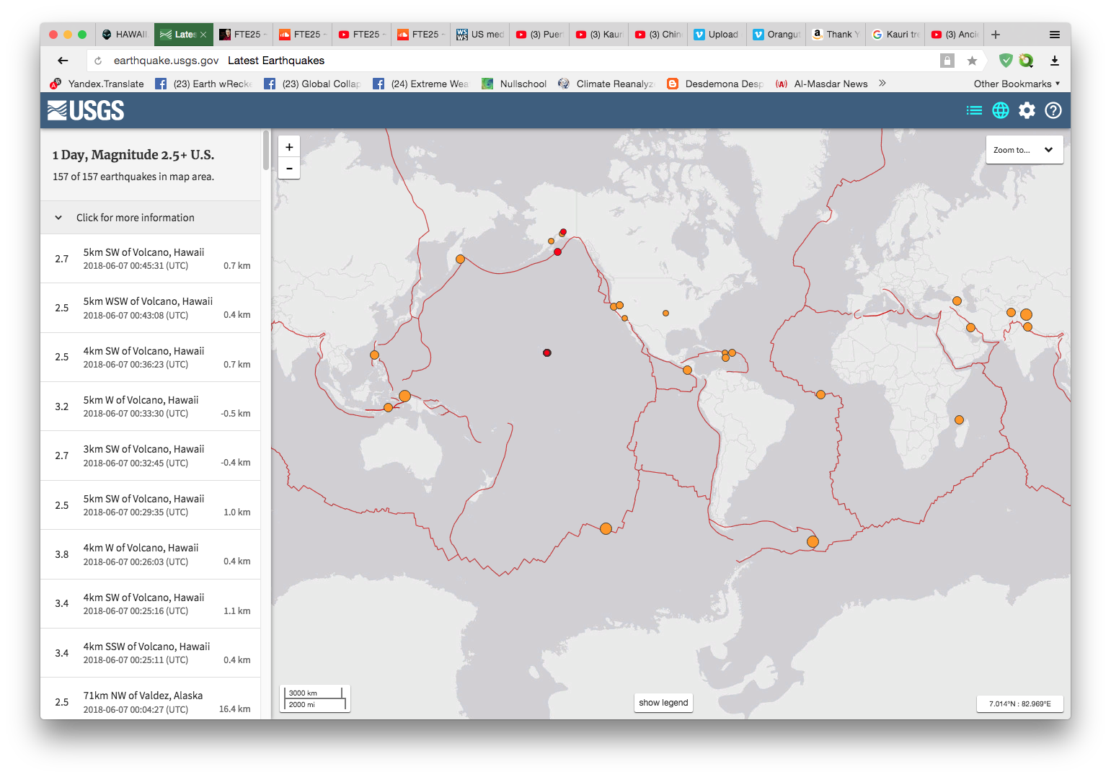Toggle the page lock/security icon in address bar
Screen dimensions: 1111x777
coord(947,61)
